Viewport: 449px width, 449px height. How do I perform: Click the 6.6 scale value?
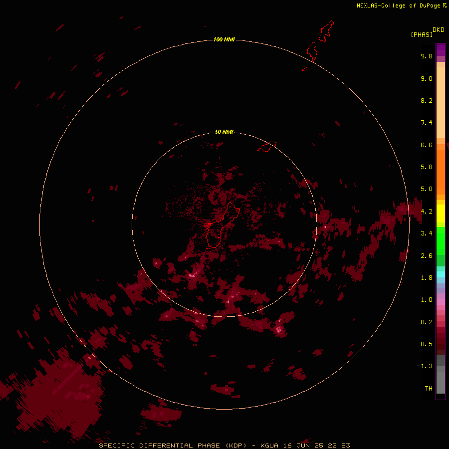tap(427, 145)
